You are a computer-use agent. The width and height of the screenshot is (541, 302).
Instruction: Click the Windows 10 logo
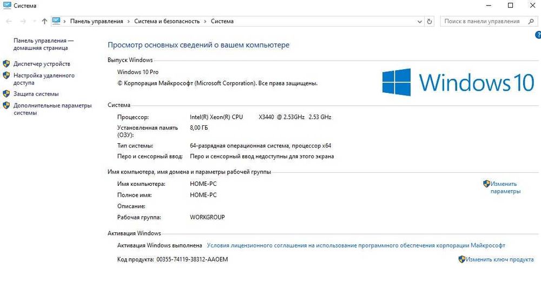[458, 82]
